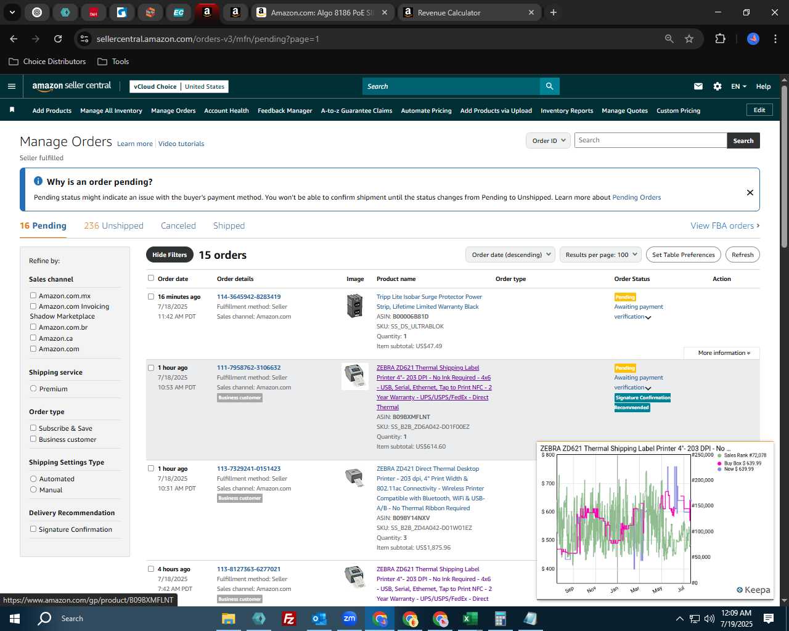Check the Amazon.com.mx sales channel
The height and width of the screenshot is (631, 789).
(x=33, y=296)
